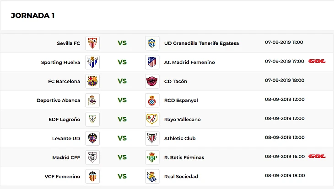Open the FC Barcelona crest icon

tap(92, 81)
